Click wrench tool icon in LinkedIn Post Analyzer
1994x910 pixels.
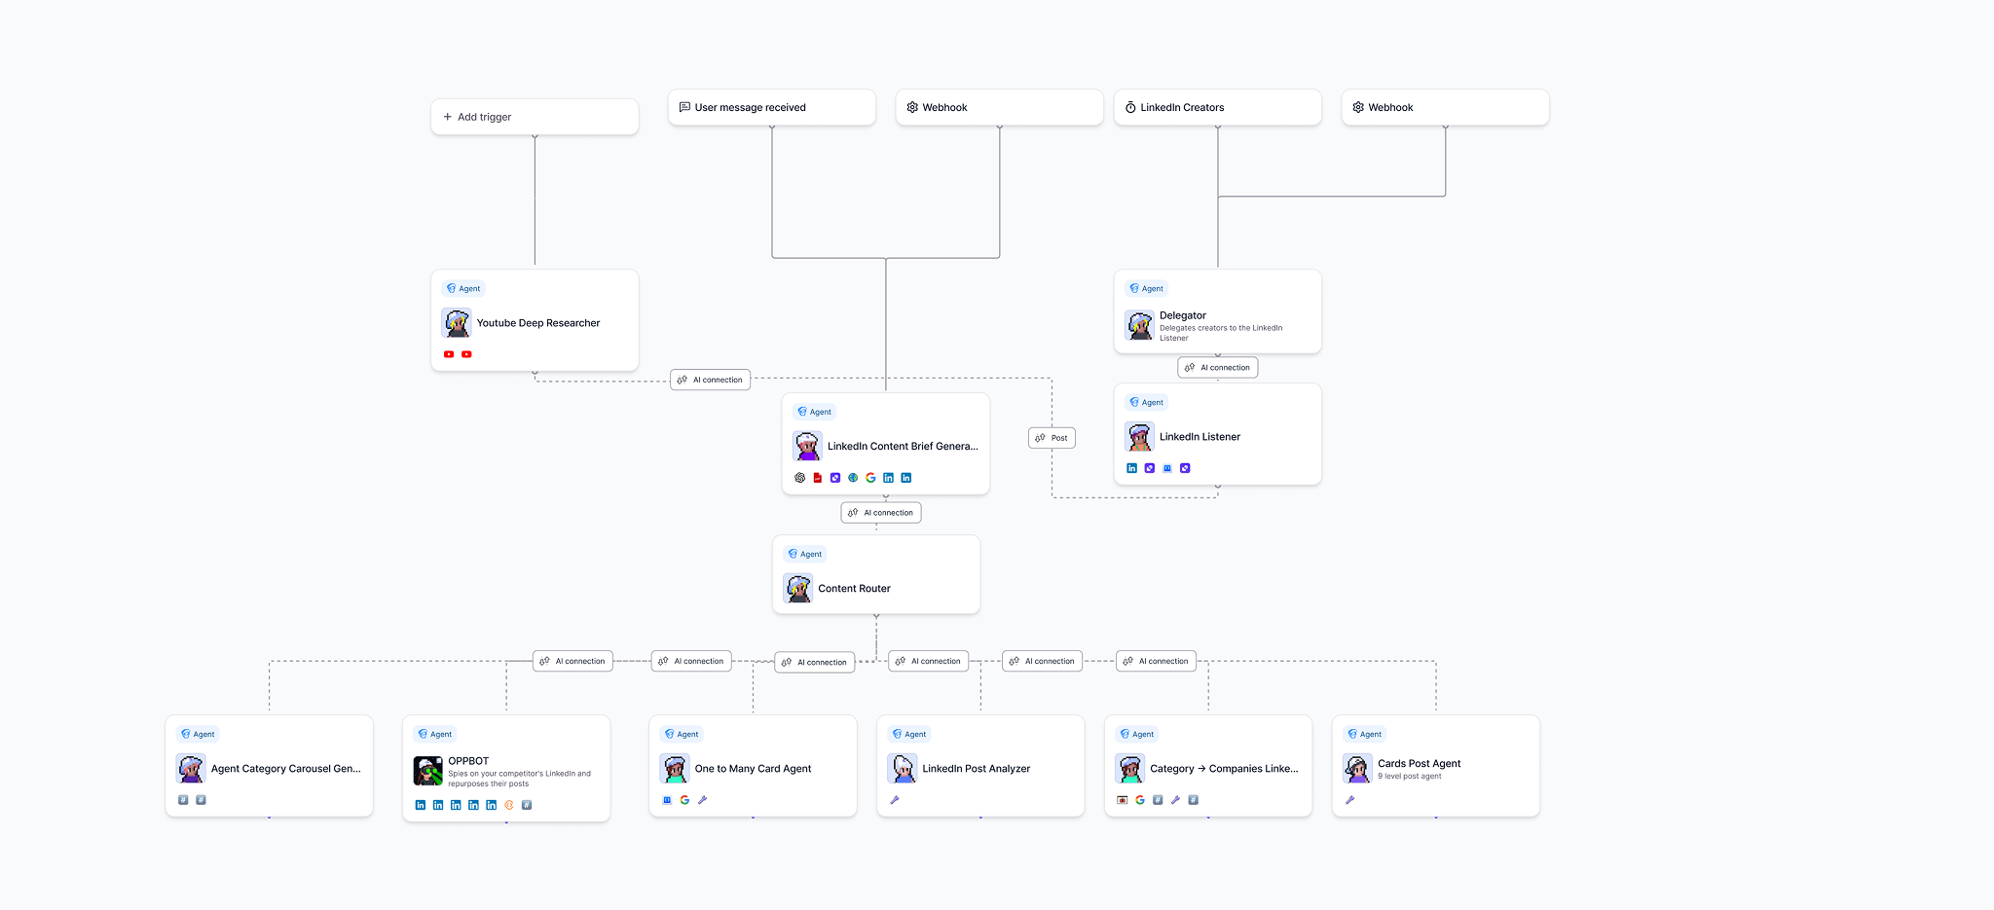(895, 800)
